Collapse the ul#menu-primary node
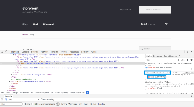The width and height of the screenshot is (194, 107). pyautogui.click(x=13, y=55)
